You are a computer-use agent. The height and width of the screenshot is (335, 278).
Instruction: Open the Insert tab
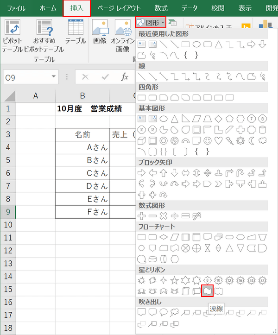77,8
